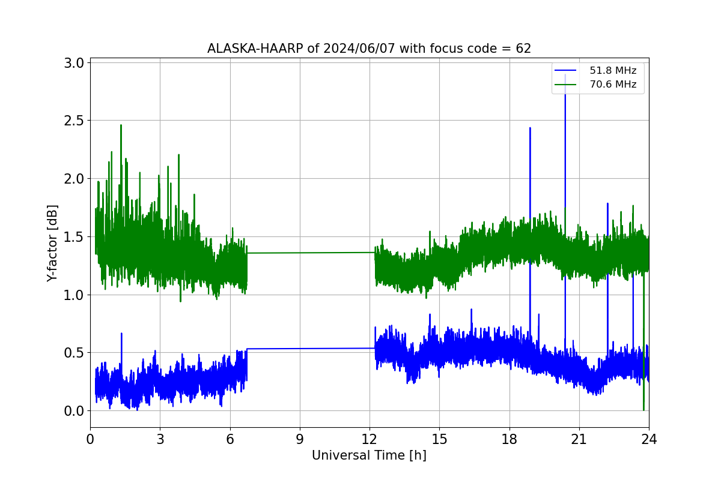721x480 pixels.
Task: Click the blue spike peak near 19 h
Action: [530, 128]
